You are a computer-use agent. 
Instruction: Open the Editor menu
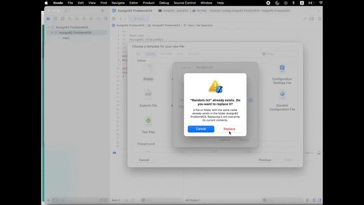pos(134,3)
